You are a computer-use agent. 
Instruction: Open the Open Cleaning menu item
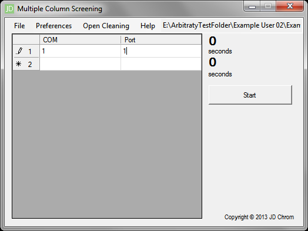(x=106, y=26)
